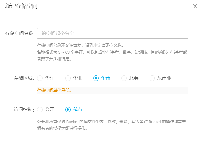Click the 公开和私有仅对 Bucket help text
This screenshot has width=197, height=142.
click(x=112, y=125)
